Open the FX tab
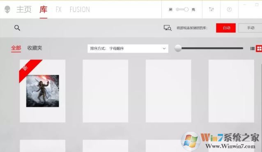This screenshot has height=152, width=262. click(59, 9)
